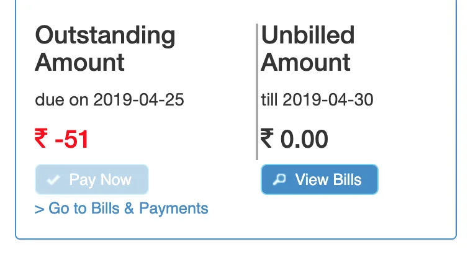Viewport: 473px width, 257px height.
Task: Click the black rupee symbol before 0.00
Action: 268,138
